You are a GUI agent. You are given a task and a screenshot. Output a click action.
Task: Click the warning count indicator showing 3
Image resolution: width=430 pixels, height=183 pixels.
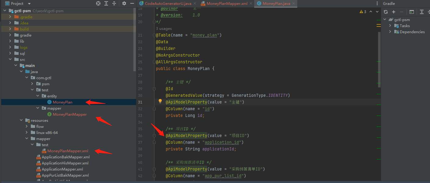click(x=363, y=12)
